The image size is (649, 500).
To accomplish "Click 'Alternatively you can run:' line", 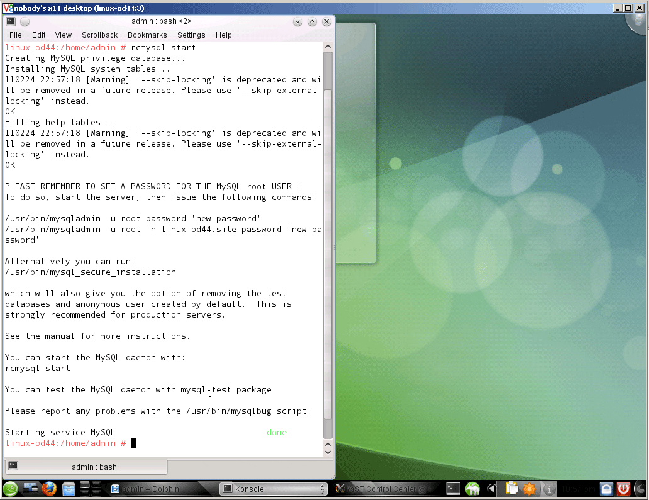I will click(x=70, y=262).
